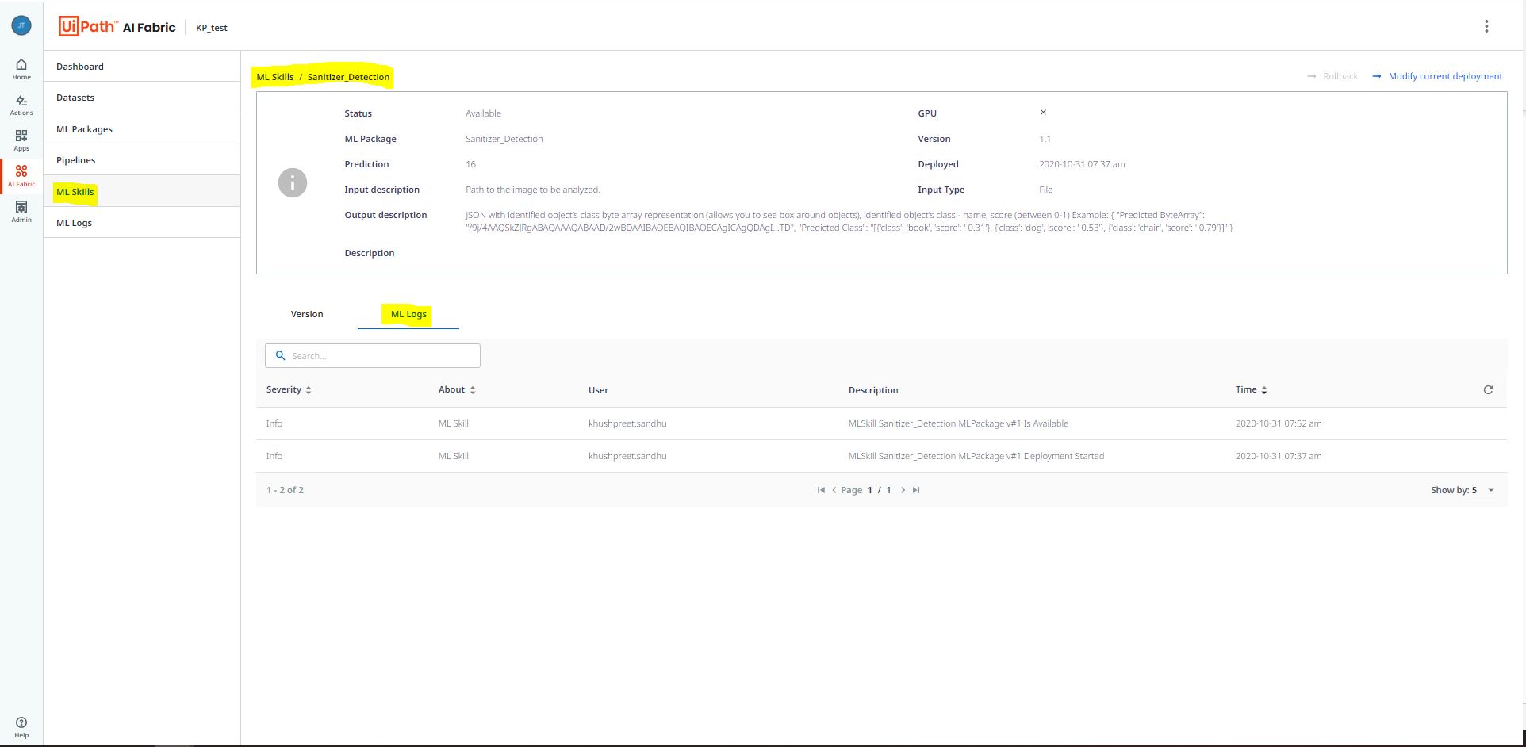Refresh the ML Logs table
Image resolution: width=1526 pixels, height=747 pixels.
click(x=1488, y=389)
